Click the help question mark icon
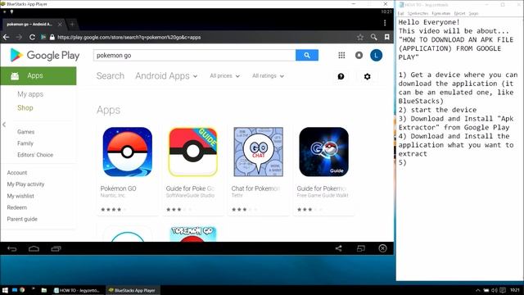The height and width of the screenshot is (295, 524). 341,76
